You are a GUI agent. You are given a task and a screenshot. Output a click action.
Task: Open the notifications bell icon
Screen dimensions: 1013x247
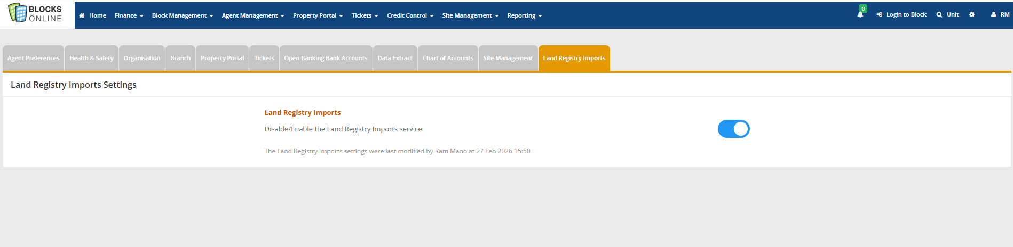(x=860, y=15)
